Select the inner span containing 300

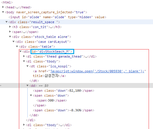pos(52,100)
